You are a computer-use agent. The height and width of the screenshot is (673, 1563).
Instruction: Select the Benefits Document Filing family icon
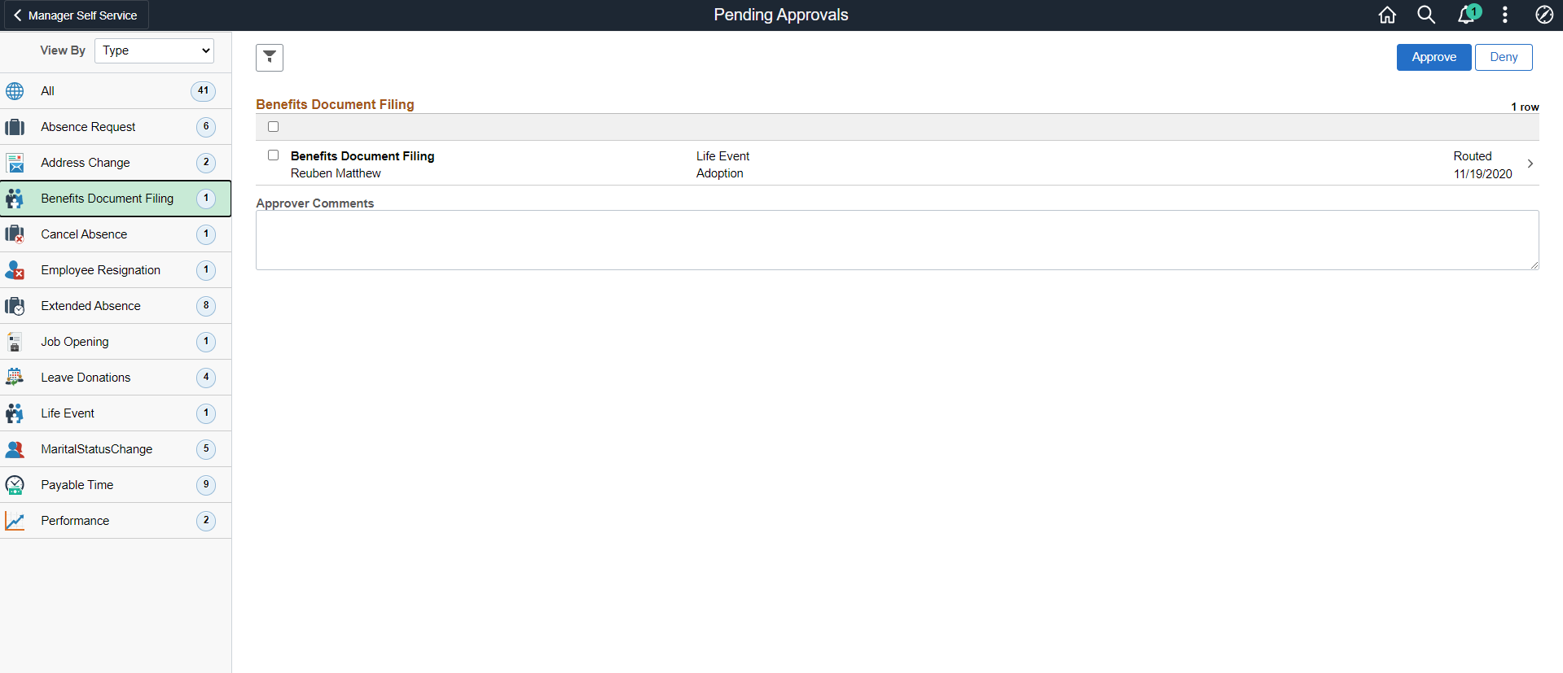tap(15, 199)
